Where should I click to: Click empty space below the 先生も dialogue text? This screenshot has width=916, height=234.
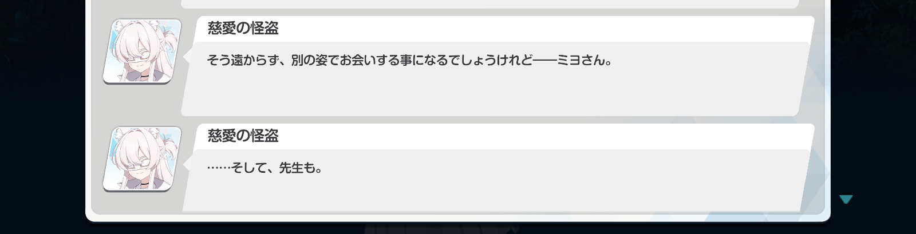(492, 195)
